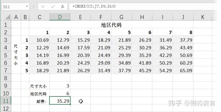Click the 地区代码 label in row 10
The image size is (221, 112).
point(40,93)
